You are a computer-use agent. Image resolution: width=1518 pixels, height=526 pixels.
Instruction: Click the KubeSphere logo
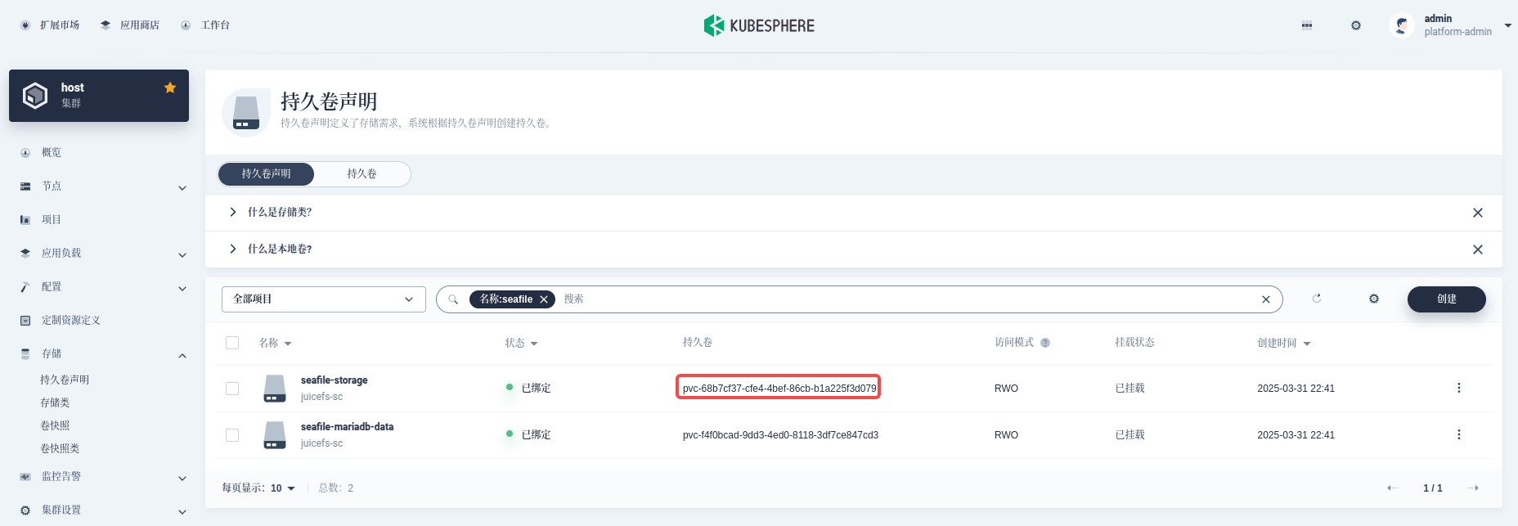point(759,25)
